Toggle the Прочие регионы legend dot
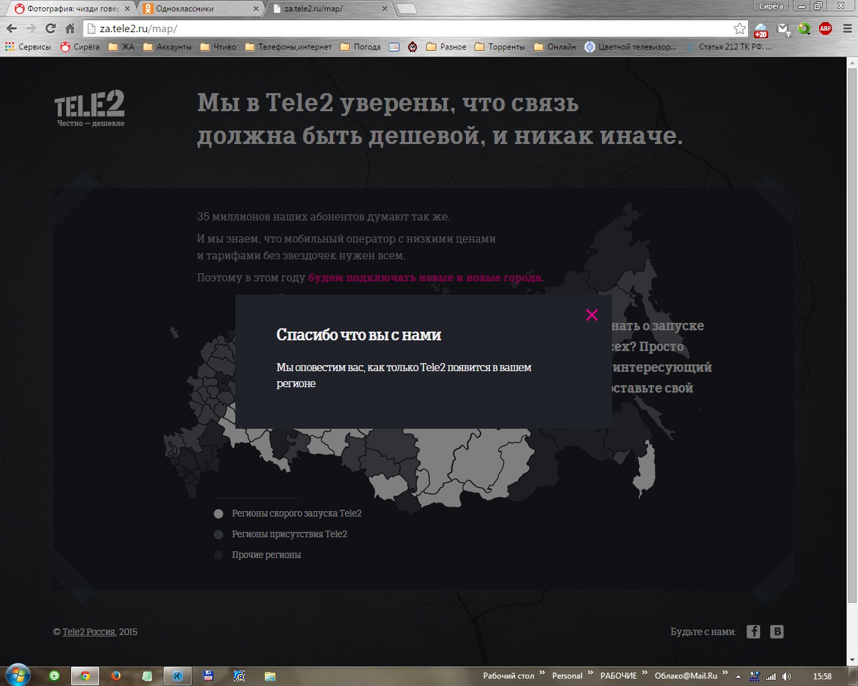The image size is (858, 686). click(218, 555)
